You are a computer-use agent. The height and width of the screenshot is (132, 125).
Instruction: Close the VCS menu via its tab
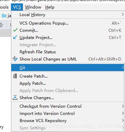pos(17,7)
